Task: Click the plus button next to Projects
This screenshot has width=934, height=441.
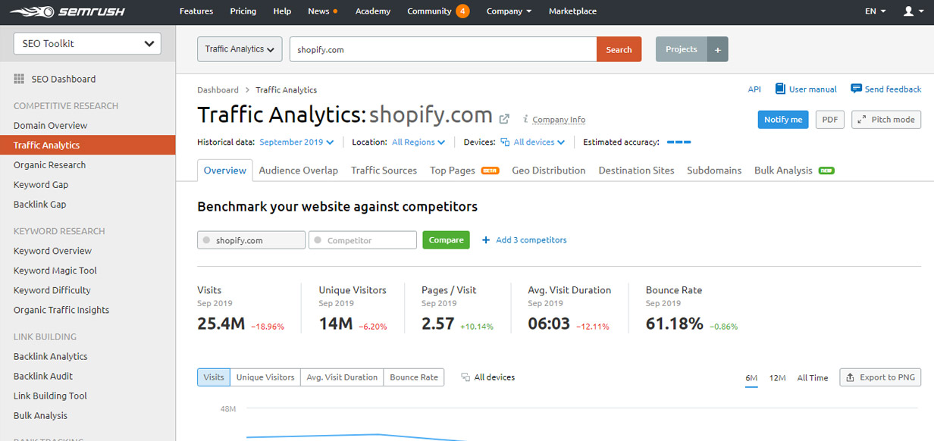Action: coord(717,49)
